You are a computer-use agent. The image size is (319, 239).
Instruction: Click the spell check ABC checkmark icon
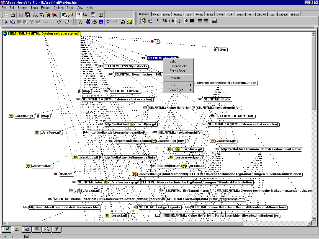point(108,22)
